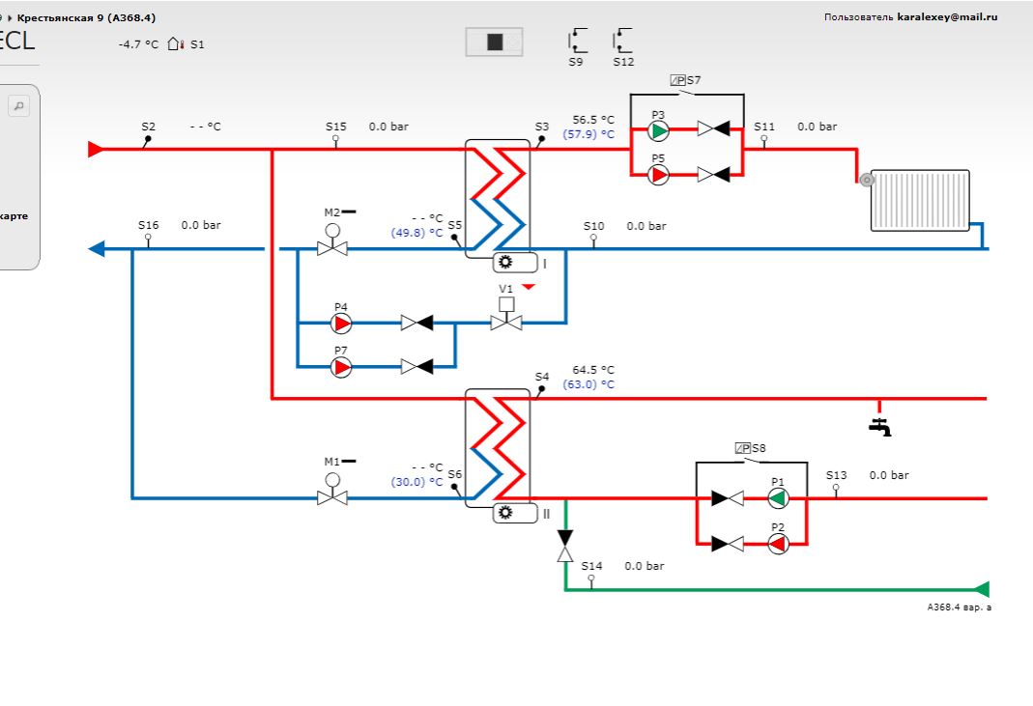Click the P4 pump icon
The height and width of the screenshot is (706, 1033).
point(341,323)
